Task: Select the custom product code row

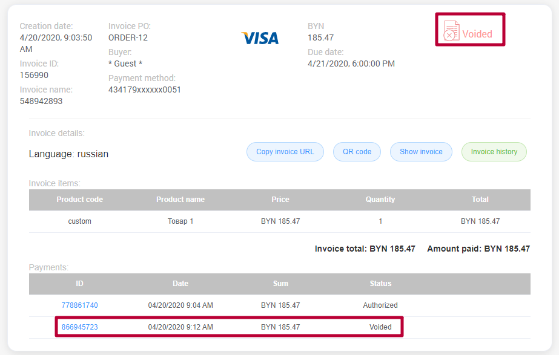Action: click(x=79, y=221)
